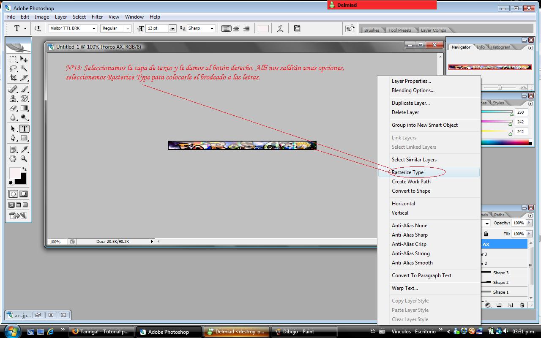Choose Convert to Shape in context menu
This screenshot has height=338, width=541.
(x=429, y=191)
